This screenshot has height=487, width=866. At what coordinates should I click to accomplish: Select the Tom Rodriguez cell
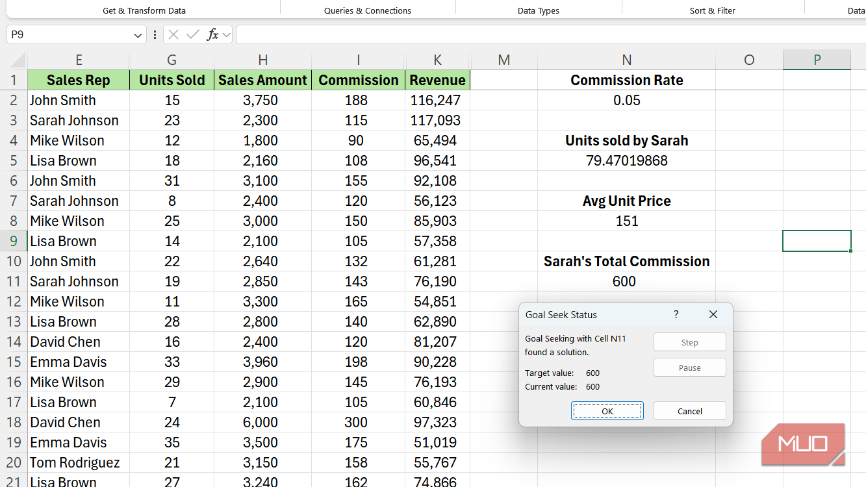pos(79,462)
